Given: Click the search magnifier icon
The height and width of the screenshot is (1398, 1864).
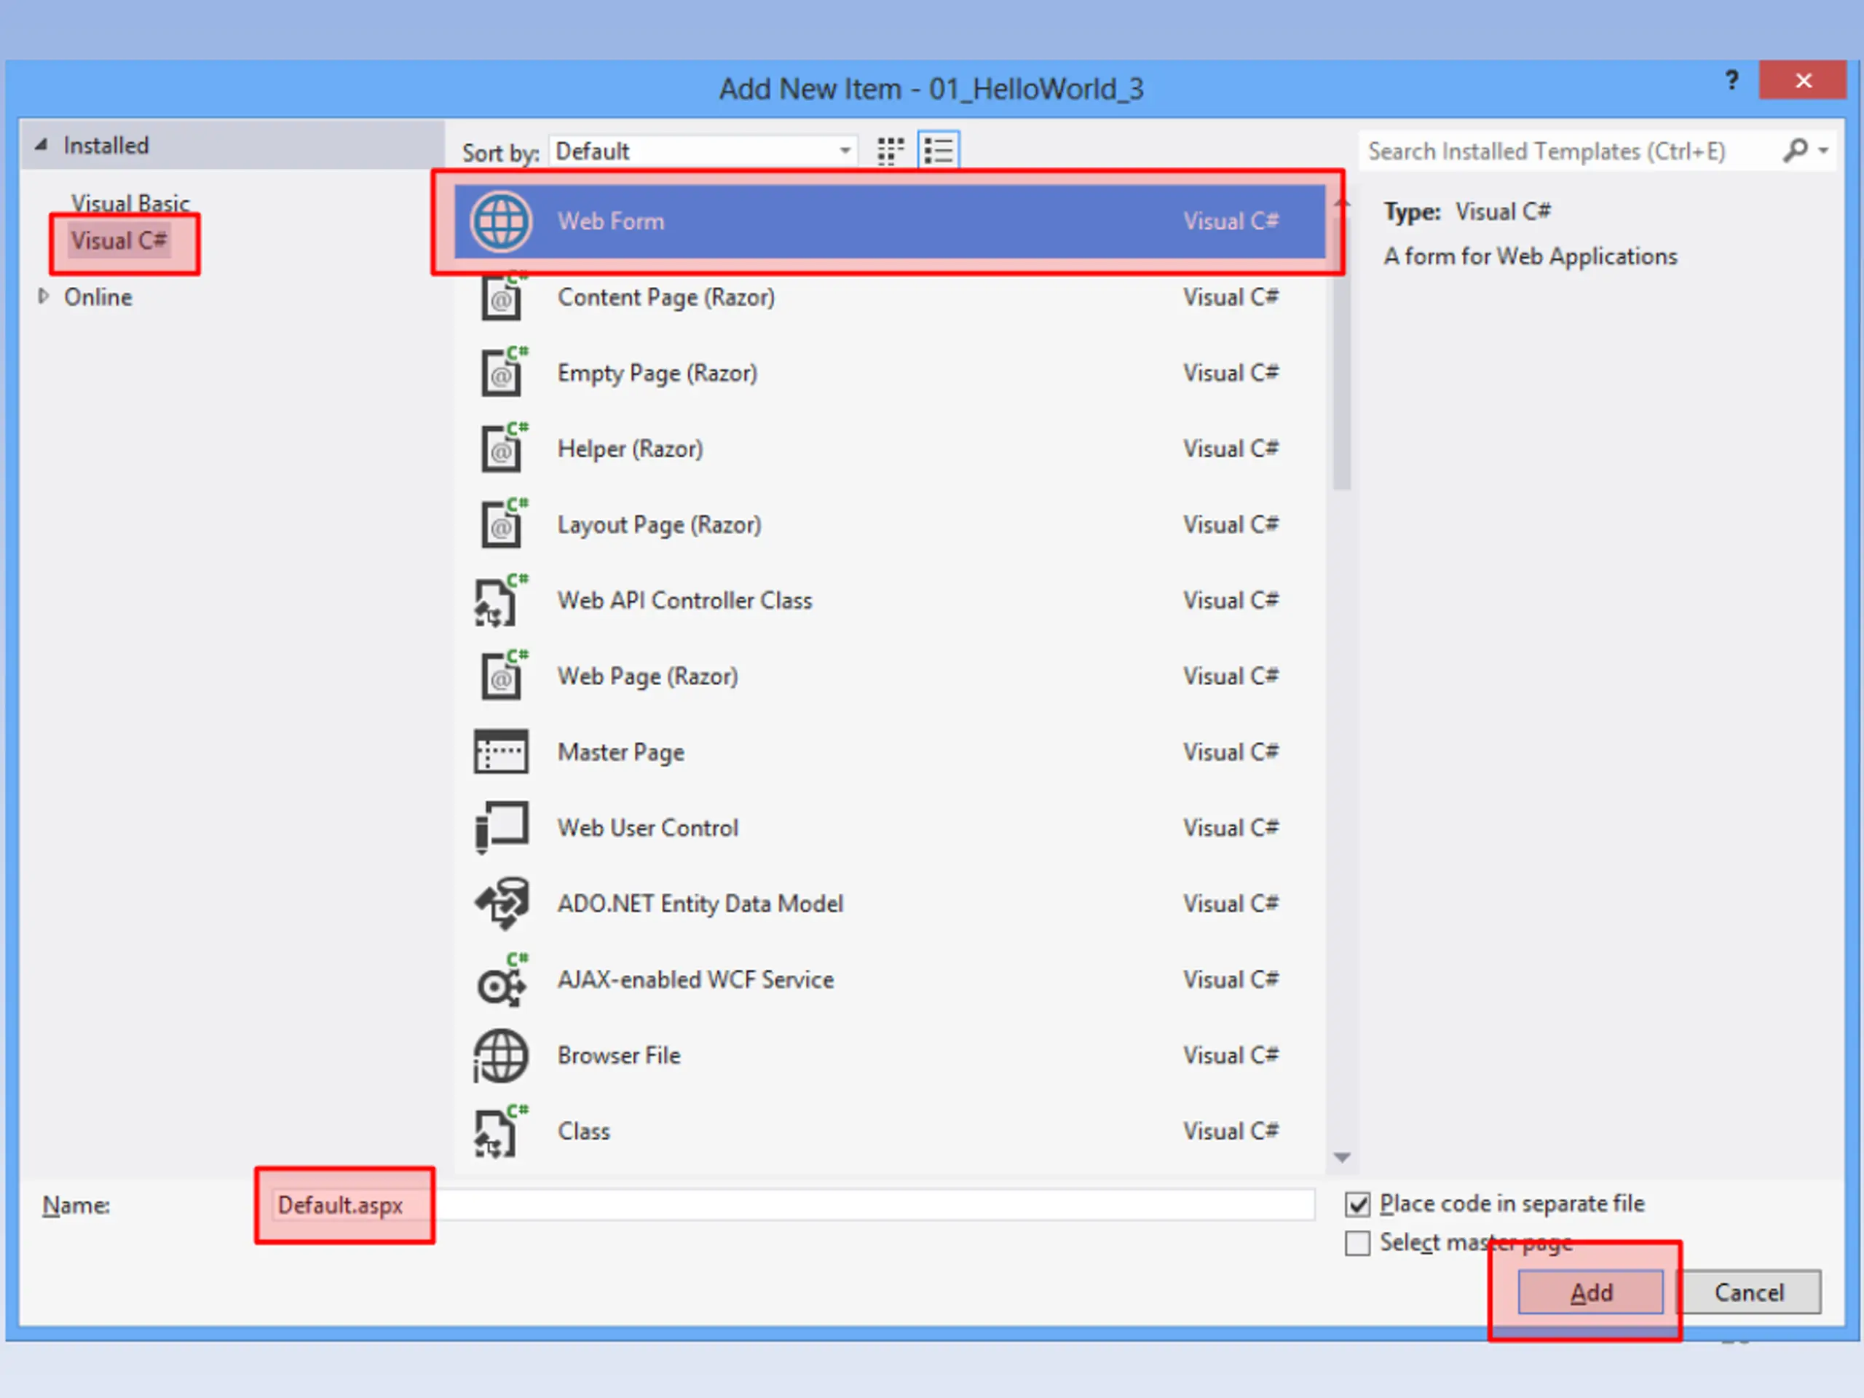Looking at the screenshot, I should point(1795,151).
